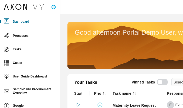Open Sample: KPI Procurement Overview menu item
The width and height of the screenshot is (183, 108).
coord(32,91)
